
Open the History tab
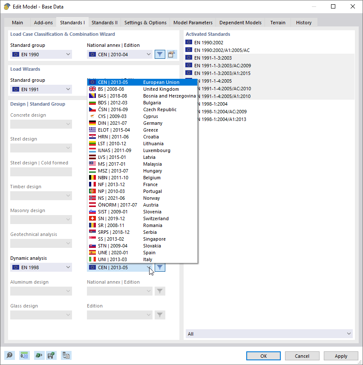[303, 22]
